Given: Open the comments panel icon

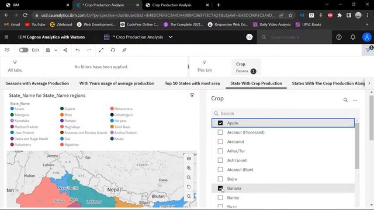Looking at the screenshot, I should pyautogui.click(x=7, y=50).
